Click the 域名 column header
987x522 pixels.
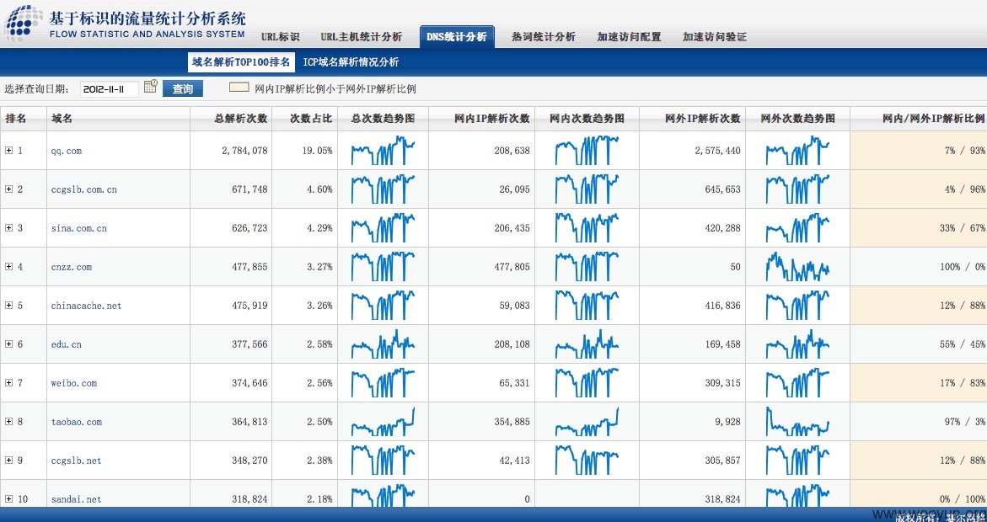click(x=118, y=118)
